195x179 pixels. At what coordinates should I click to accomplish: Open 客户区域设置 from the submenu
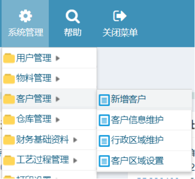[144, 161]
